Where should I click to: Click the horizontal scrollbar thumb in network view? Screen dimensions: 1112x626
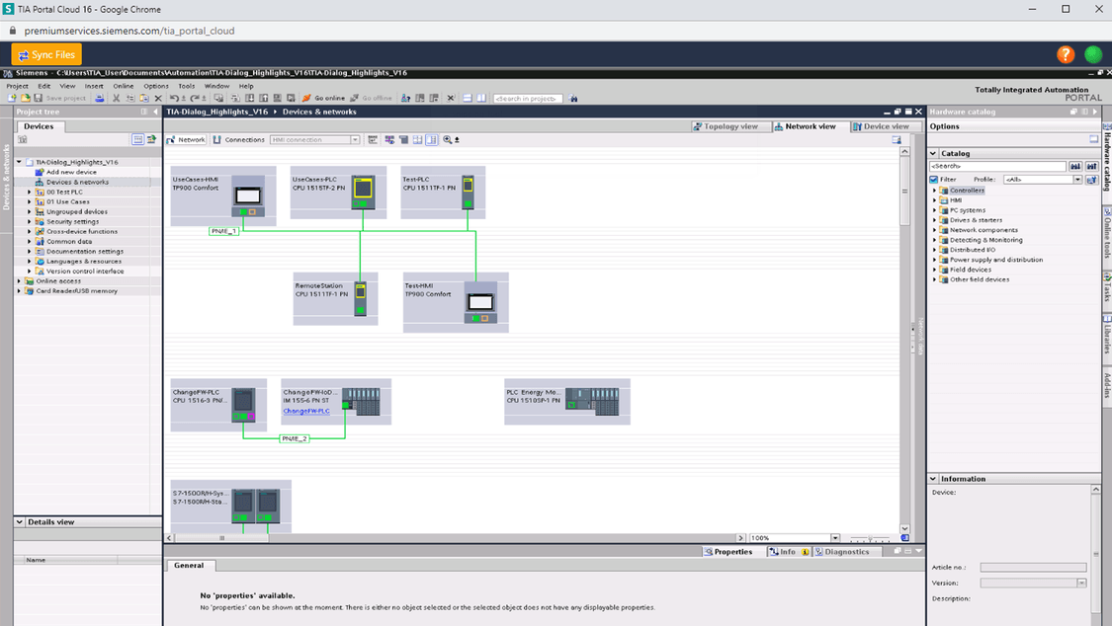[221, 538]
